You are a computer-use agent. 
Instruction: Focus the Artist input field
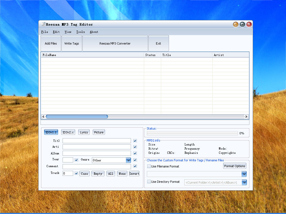97,147
